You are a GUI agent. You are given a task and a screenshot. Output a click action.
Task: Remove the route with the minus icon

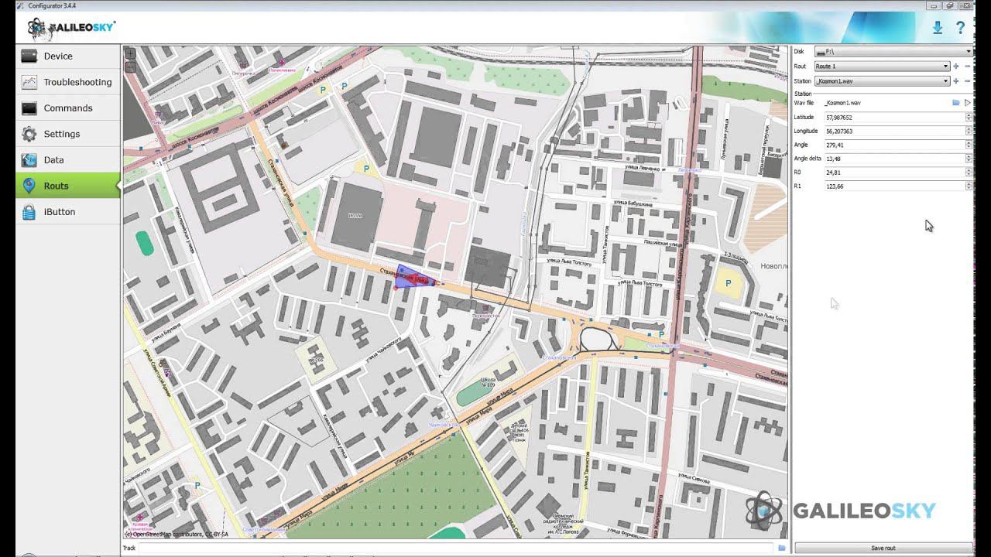(x=967, y=67)
